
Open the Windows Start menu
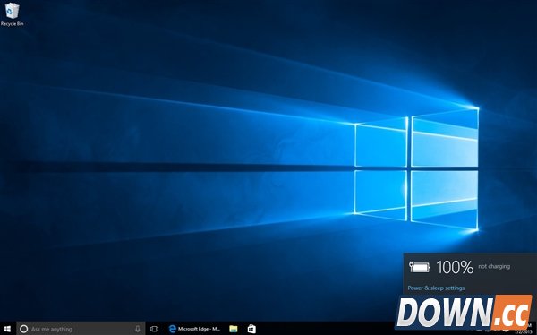[x=7, y=329]
